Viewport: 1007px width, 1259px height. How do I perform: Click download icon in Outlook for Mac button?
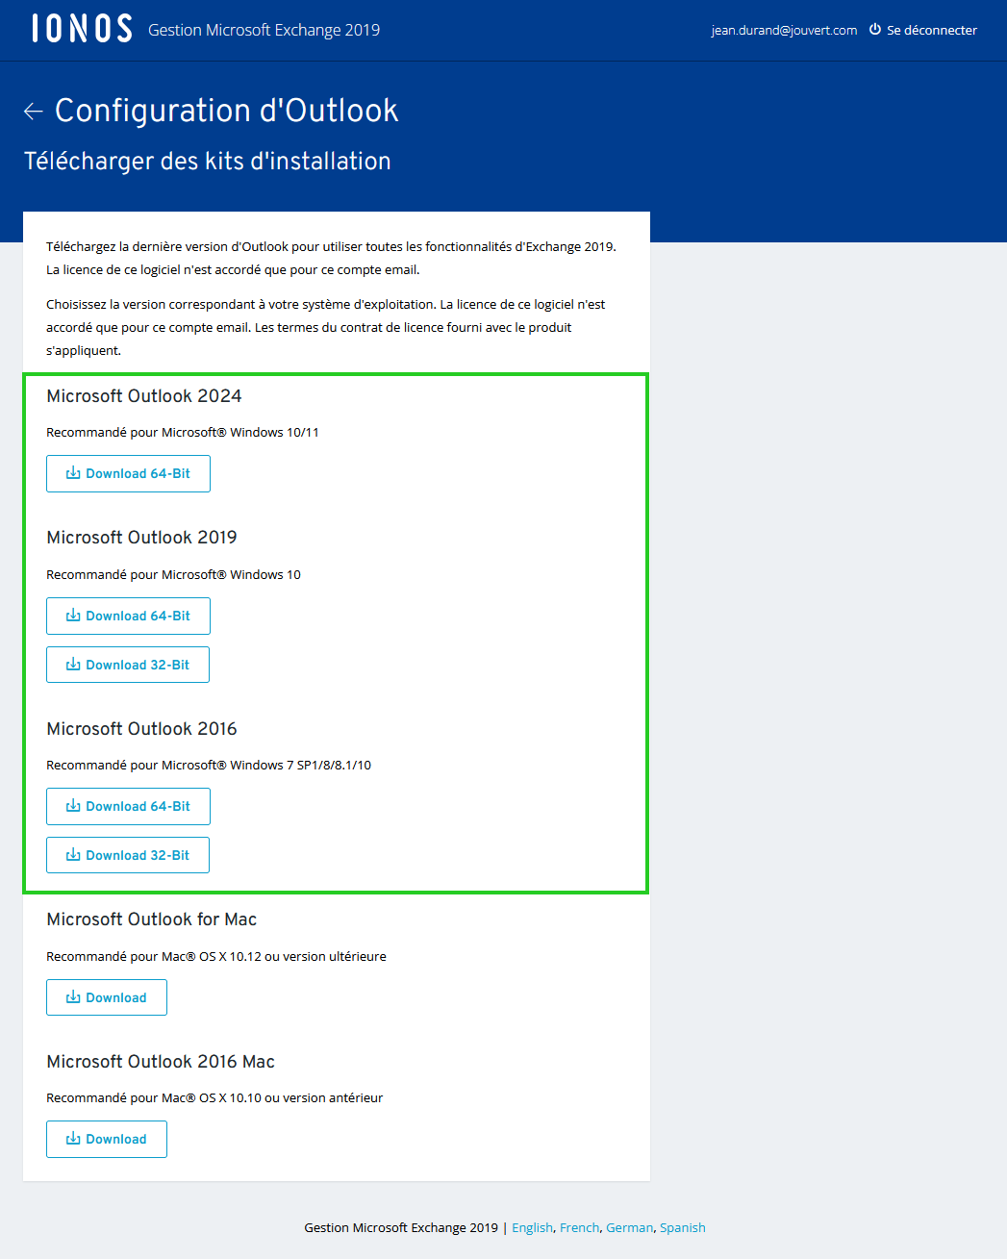[73, 997]
